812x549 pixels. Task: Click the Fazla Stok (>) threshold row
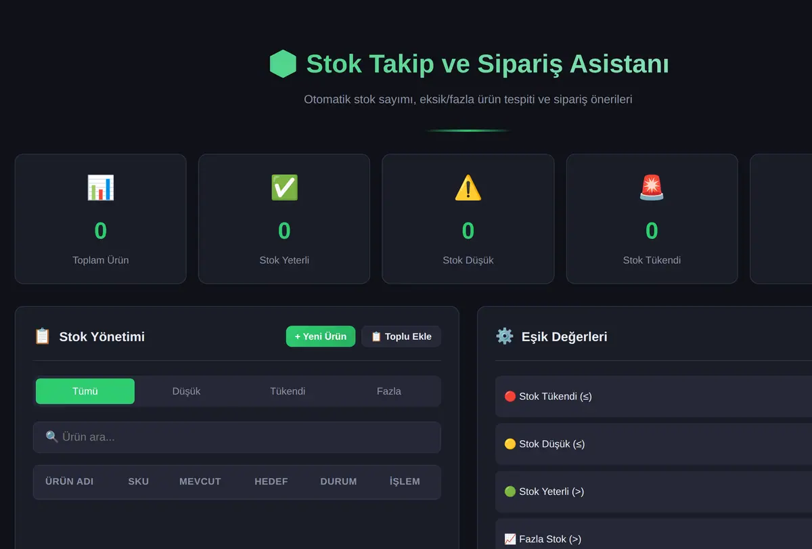[x=654, y=534]
